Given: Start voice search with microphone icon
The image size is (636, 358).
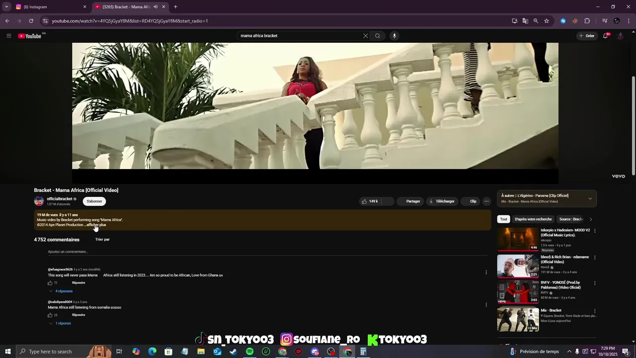Looking at the screenshot, I should (x=395, y=36).
